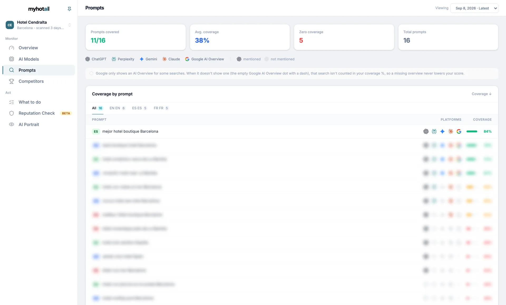Image resolution: width=506 pixels, height=305 pixels.
Task: Open the AI Portrait page
Action: [39, 124]
